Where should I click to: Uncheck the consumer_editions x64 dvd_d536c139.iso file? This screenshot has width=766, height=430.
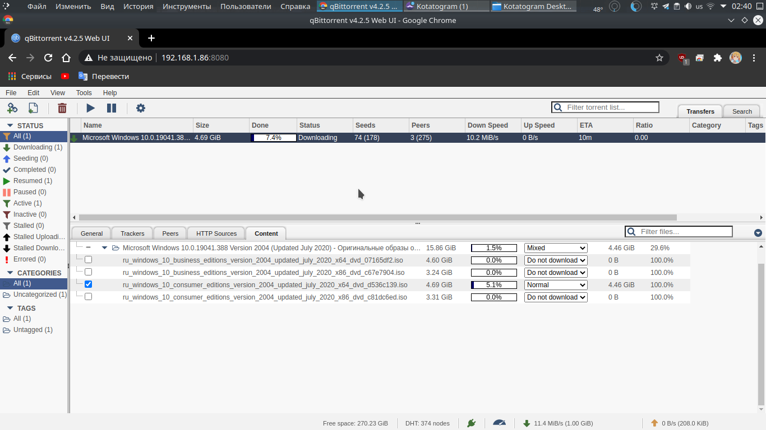[88, 284]
